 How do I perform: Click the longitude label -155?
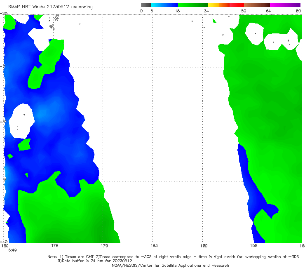pos(252,246)
